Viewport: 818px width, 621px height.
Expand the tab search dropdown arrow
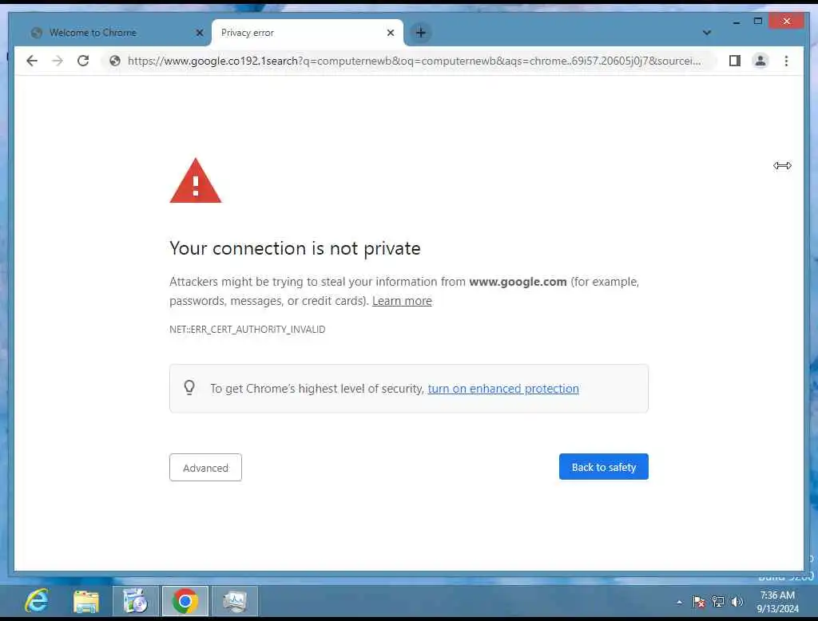(706, 33)
